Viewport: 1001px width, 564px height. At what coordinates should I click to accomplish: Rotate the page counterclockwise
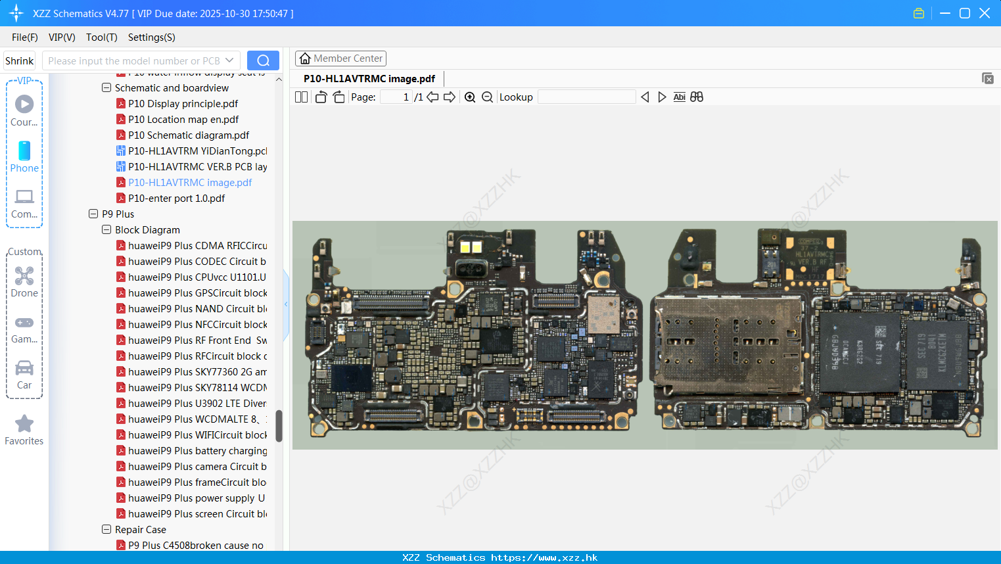[320, 97]
